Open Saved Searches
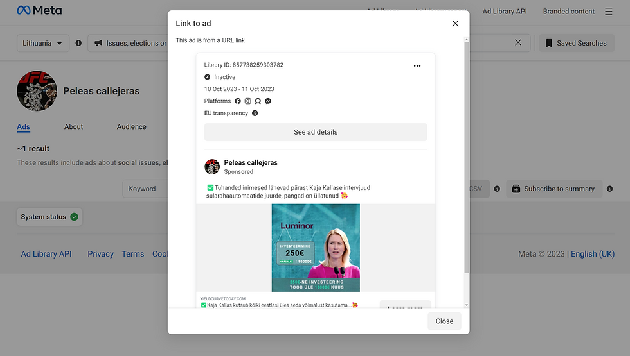 (577, 43)
